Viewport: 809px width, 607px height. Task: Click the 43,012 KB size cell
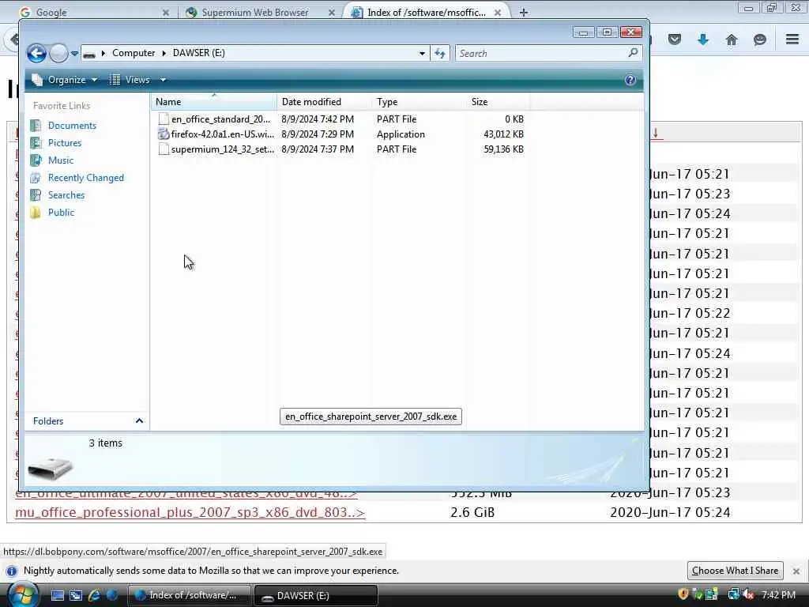(503, 134)
